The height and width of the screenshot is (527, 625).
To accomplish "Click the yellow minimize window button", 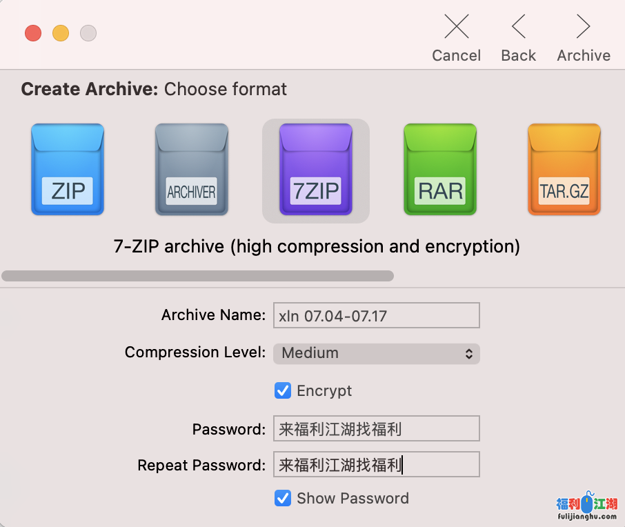I will [61, 32].
